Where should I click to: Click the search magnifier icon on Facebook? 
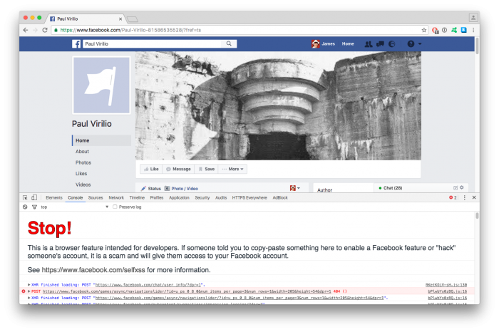coord(229,43)
